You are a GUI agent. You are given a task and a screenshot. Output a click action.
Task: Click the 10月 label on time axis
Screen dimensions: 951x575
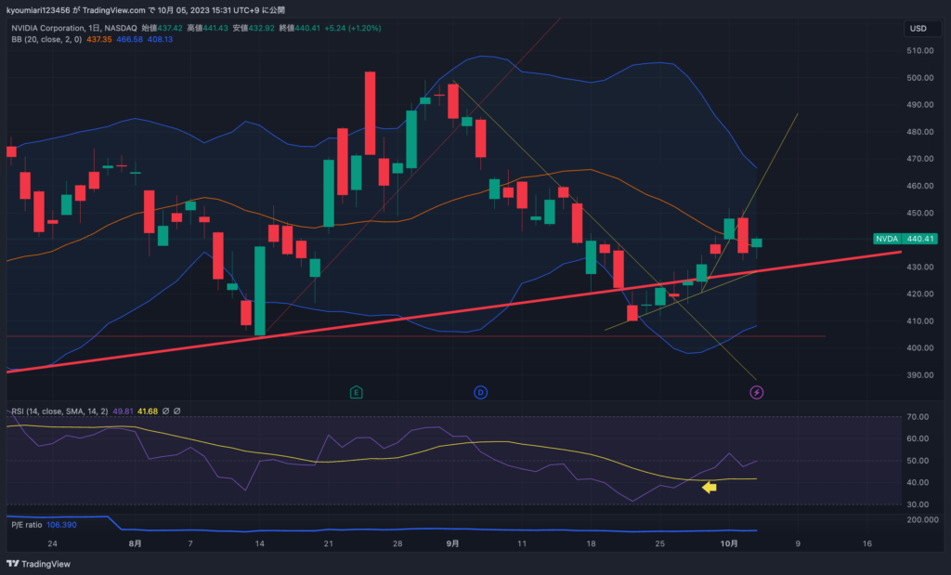(729, 543)
